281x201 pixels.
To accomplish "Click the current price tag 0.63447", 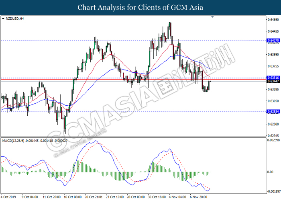I will 273,81.
